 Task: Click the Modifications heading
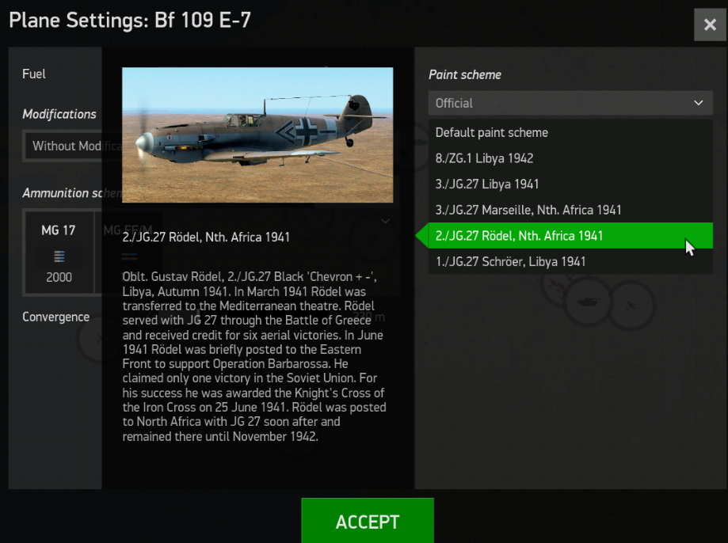click(x=59, y=114)
